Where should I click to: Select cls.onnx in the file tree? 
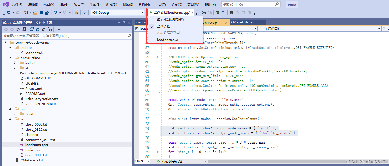click(32, 134)
